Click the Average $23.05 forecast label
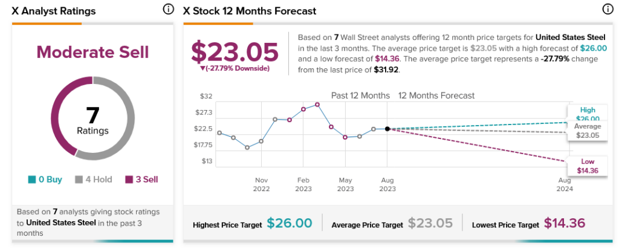This screenshot has height=249, width=619. [x=588, y=131]
